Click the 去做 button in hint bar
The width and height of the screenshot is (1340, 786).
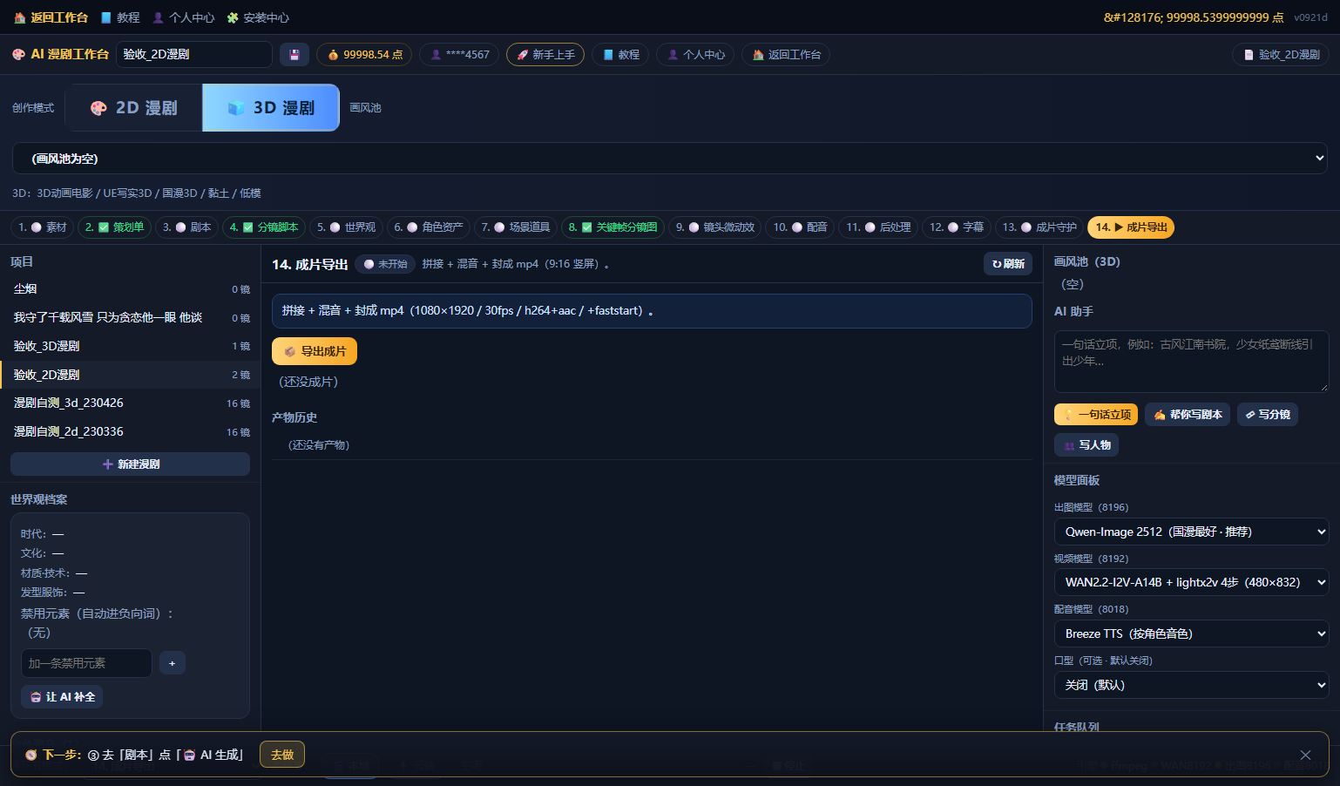point(282,755)
